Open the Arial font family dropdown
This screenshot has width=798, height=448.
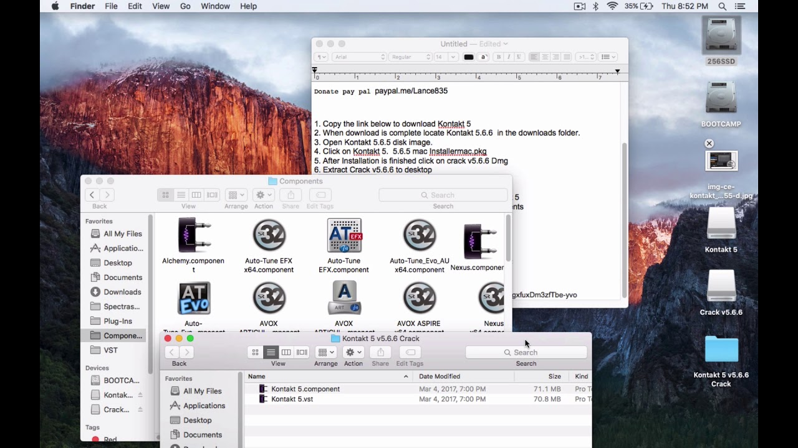tap(360, 57)
